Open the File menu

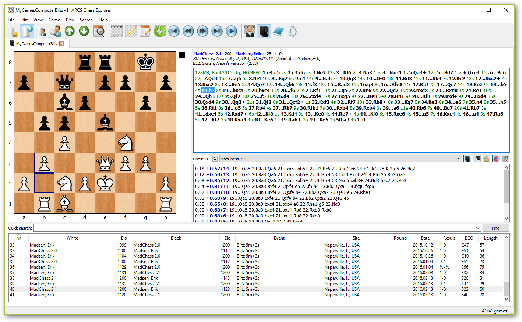11,20
